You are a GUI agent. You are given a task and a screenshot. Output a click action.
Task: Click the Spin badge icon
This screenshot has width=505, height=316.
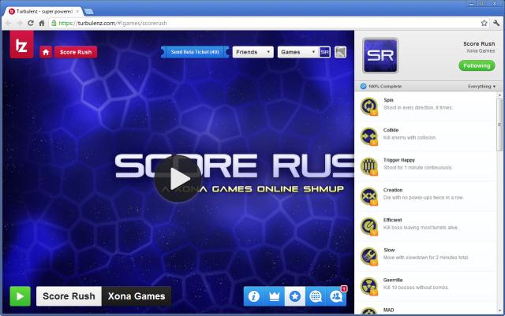point(369,106)
